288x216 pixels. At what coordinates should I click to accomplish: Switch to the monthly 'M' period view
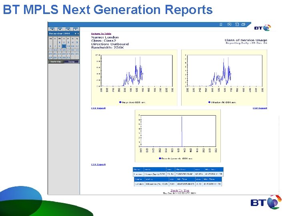pyautogui.click(x=68, y=29)
